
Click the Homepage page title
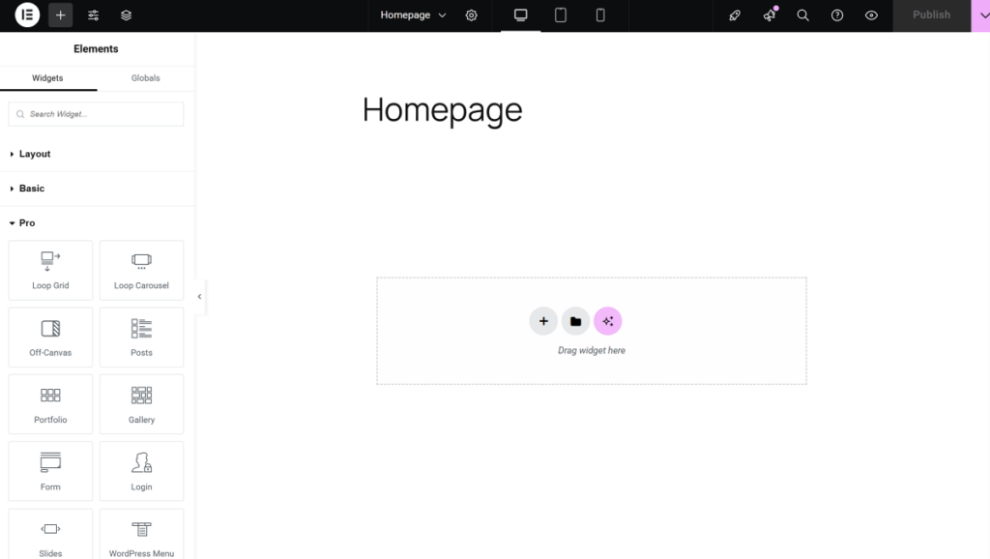tap(442, 110)
